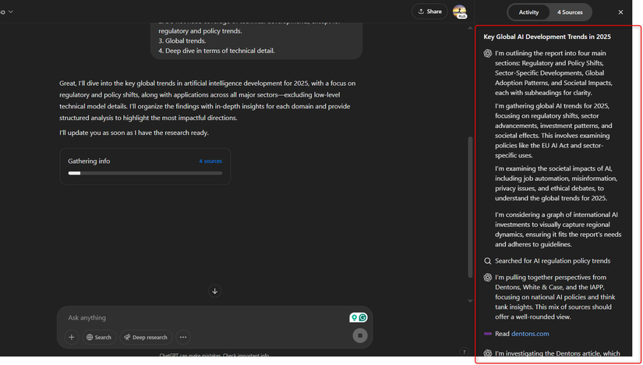Screen dimensions: 643x365
Task: Toggle the Deep research mode
Action: (x=145, y=337)
